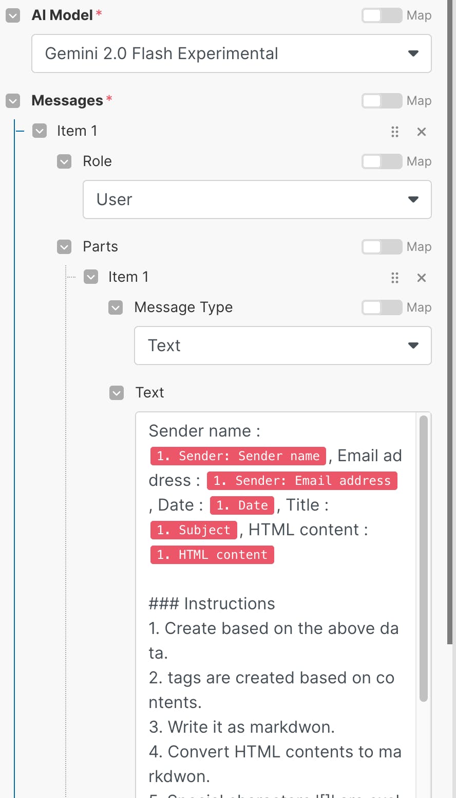Grab the drag handle for Parts Item 1
This screenshot has width=456, height=798.
click(x=395, y=278)
